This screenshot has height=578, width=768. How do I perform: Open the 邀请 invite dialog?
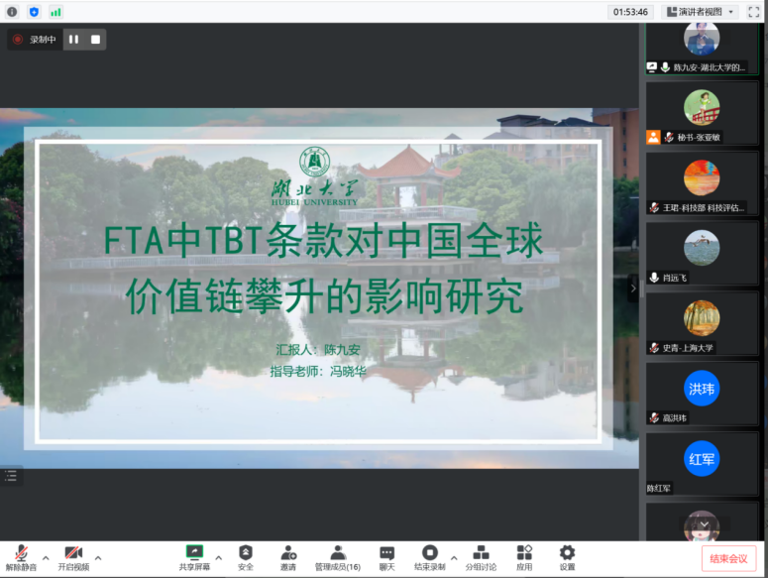[x=288, y=558]
